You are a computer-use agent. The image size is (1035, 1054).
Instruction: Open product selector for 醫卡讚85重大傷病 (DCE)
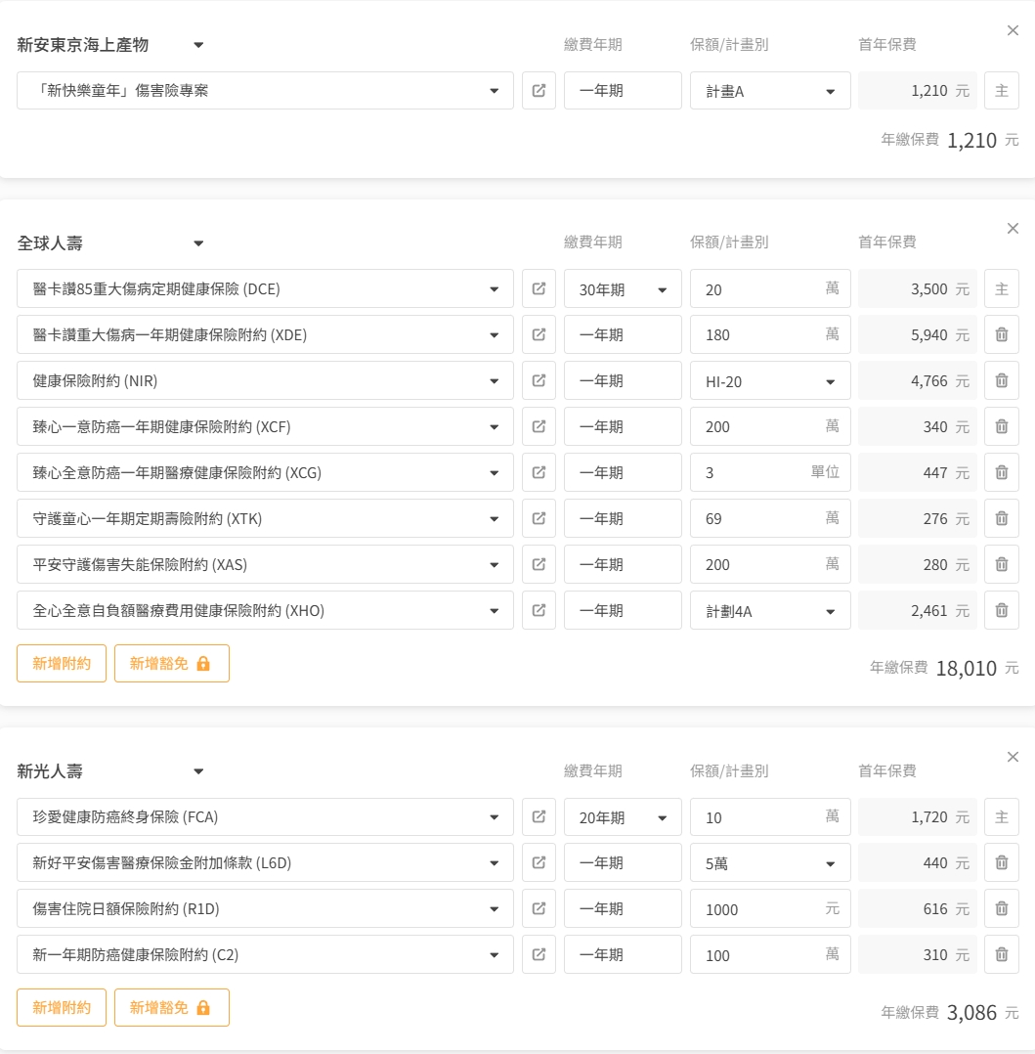pos(265,289)
